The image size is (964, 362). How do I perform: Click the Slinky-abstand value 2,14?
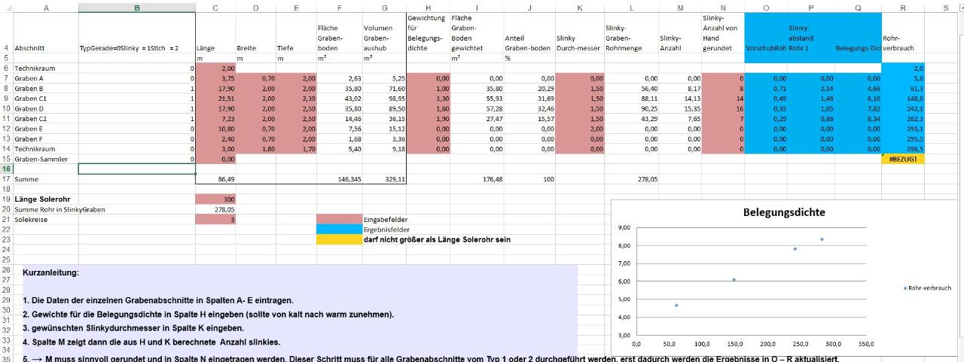tap(811, 88)
